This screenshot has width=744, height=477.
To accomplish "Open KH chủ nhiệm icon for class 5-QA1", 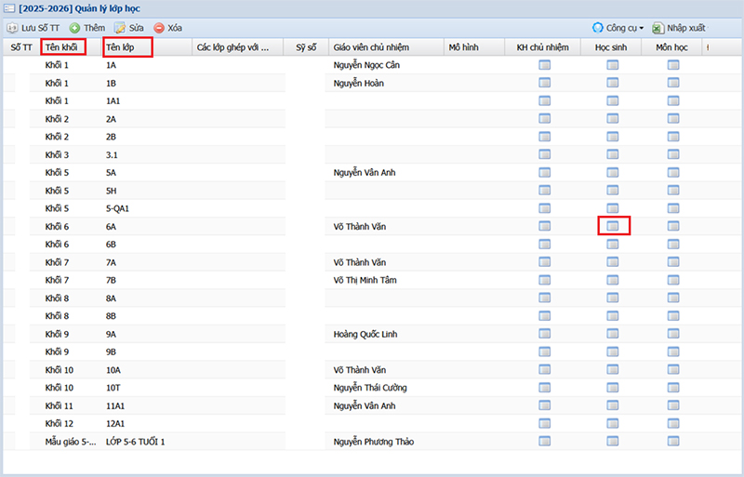I will (x=545, y=208).
